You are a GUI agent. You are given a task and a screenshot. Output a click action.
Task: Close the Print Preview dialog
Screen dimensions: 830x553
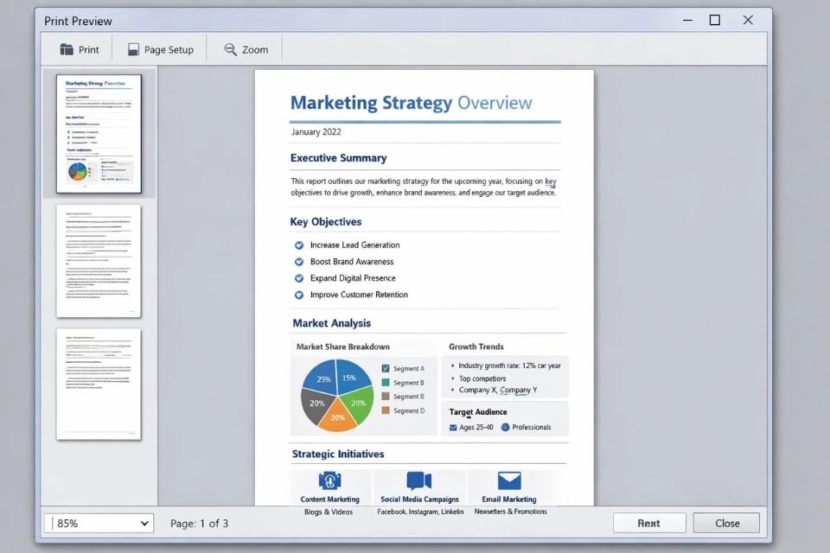pos(725,523)
